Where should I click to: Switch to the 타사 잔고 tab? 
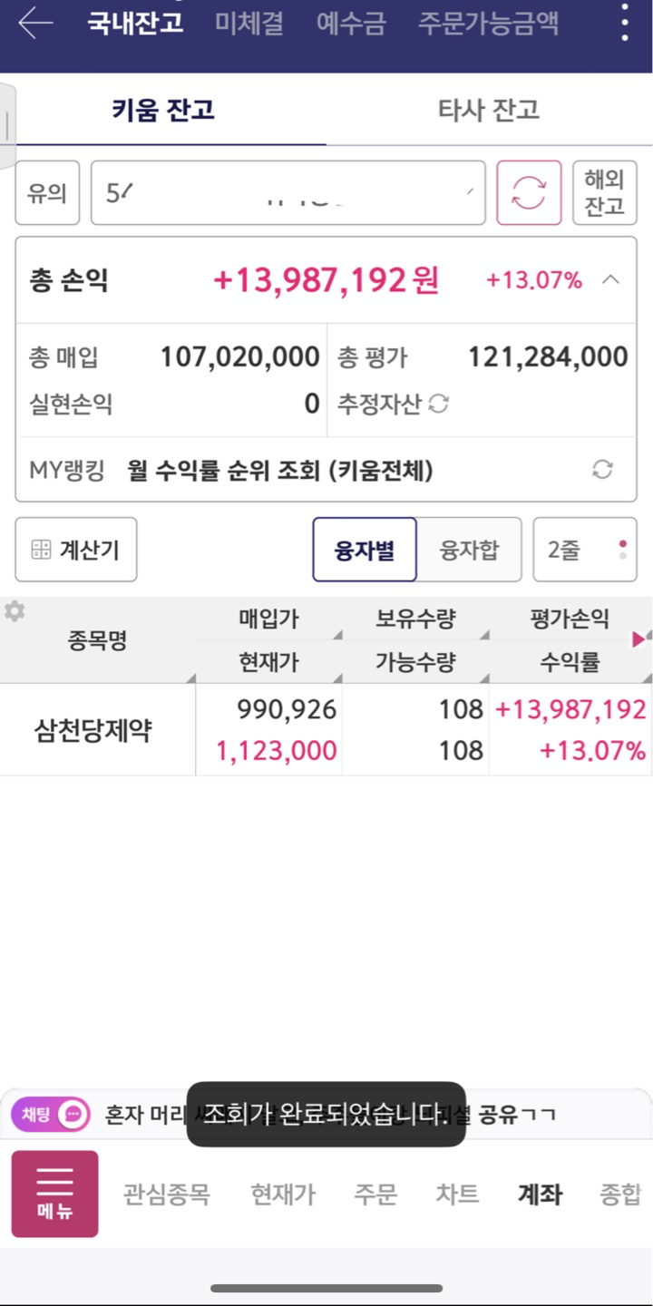(489, 111)
